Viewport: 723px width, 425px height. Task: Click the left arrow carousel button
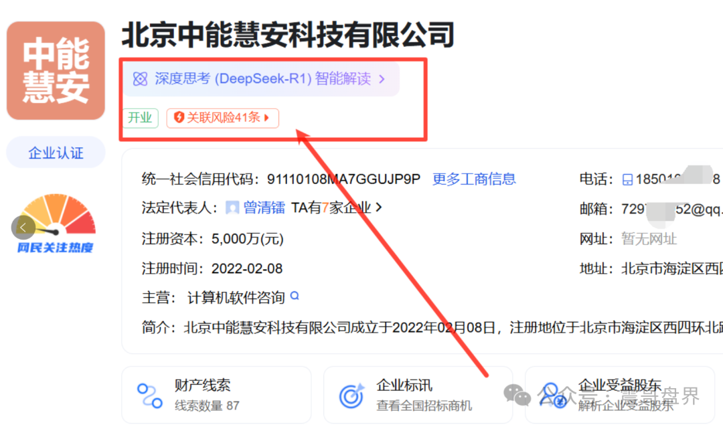coord(23,228)
